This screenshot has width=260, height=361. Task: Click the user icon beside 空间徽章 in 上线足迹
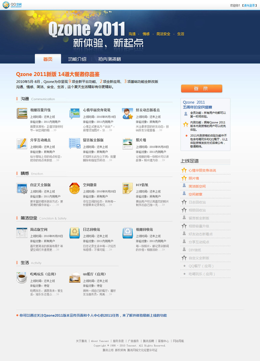184,193
